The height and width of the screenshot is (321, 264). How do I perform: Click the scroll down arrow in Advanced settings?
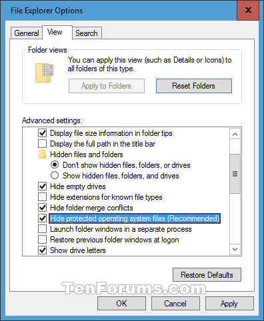235,249
